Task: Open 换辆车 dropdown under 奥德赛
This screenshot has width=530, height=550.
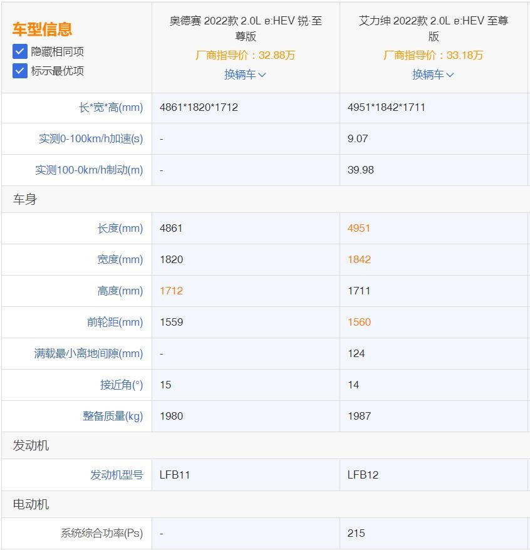Action: coord(245,75)
